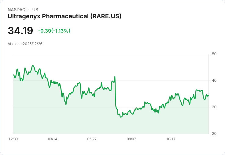Select the 30 value on the price axis
Screen dimensions: 225x155
[x=214, y=107]
